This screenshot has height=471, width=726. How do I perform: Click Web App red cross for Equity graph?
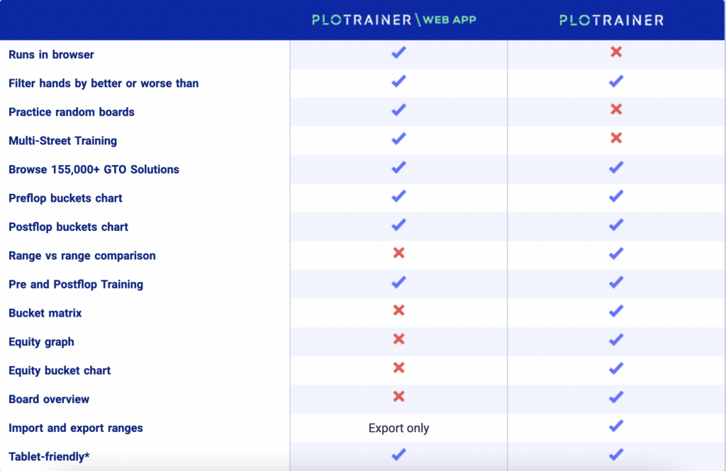pyautogui.click(x=398, y=339)
